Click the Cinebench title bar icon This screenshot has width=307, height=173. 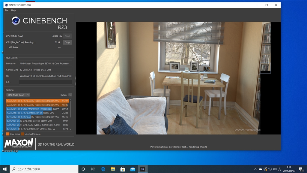click(x=7, y=5)
